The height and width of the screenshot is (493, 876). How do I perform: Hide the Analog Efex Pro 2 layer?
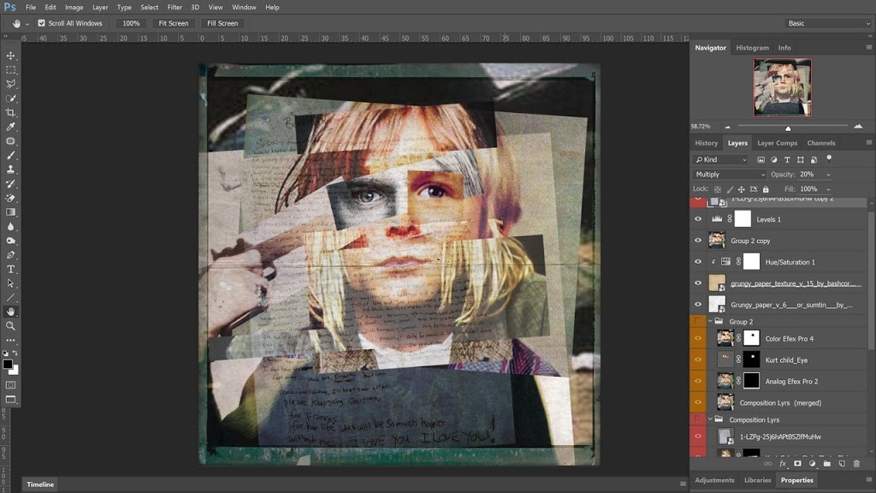(x=698, y=381)
